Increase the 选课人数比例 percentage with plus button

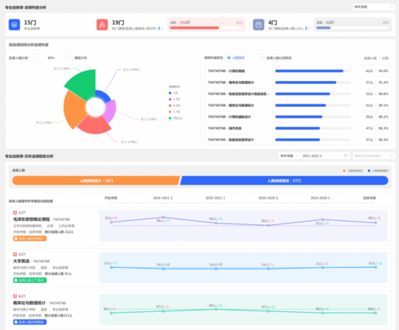point(68,58)
